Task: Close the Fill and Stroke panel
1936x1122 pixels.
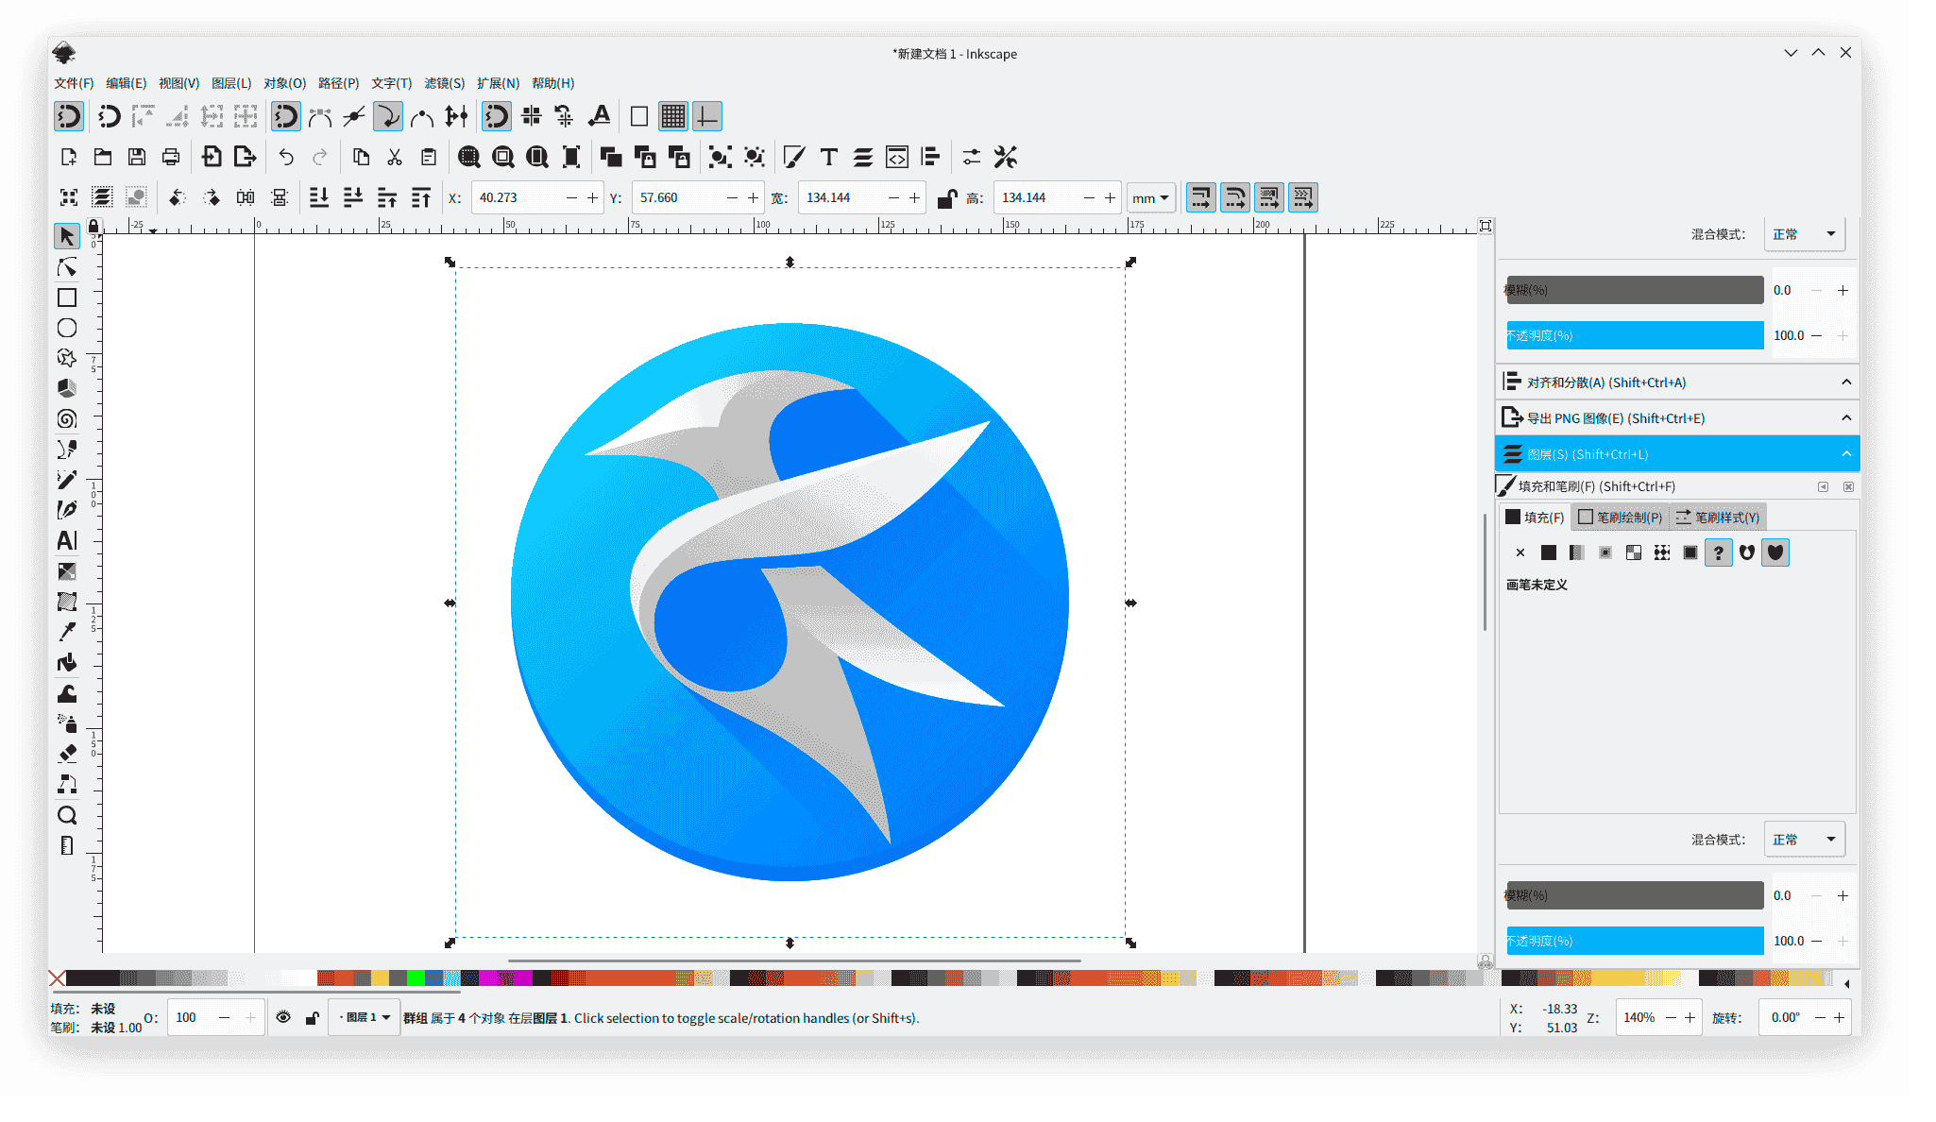Action: [x=1848, y=486]
